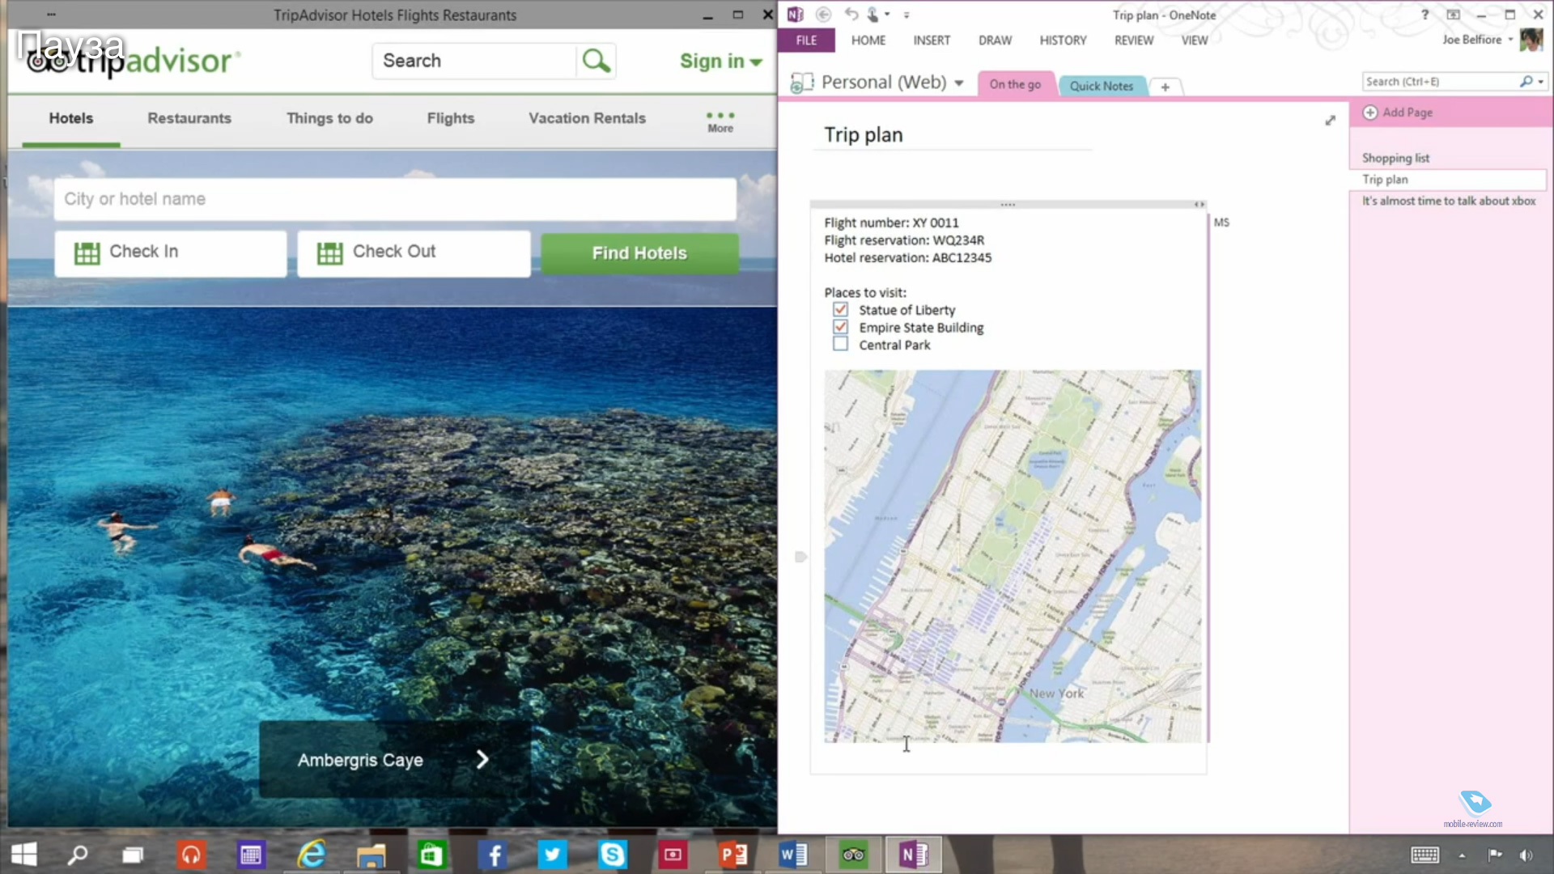The width and height of the screenshot is (1554, 874).
Task: Uncheck the Statue of Liberty checkbox
Action: 840,310
